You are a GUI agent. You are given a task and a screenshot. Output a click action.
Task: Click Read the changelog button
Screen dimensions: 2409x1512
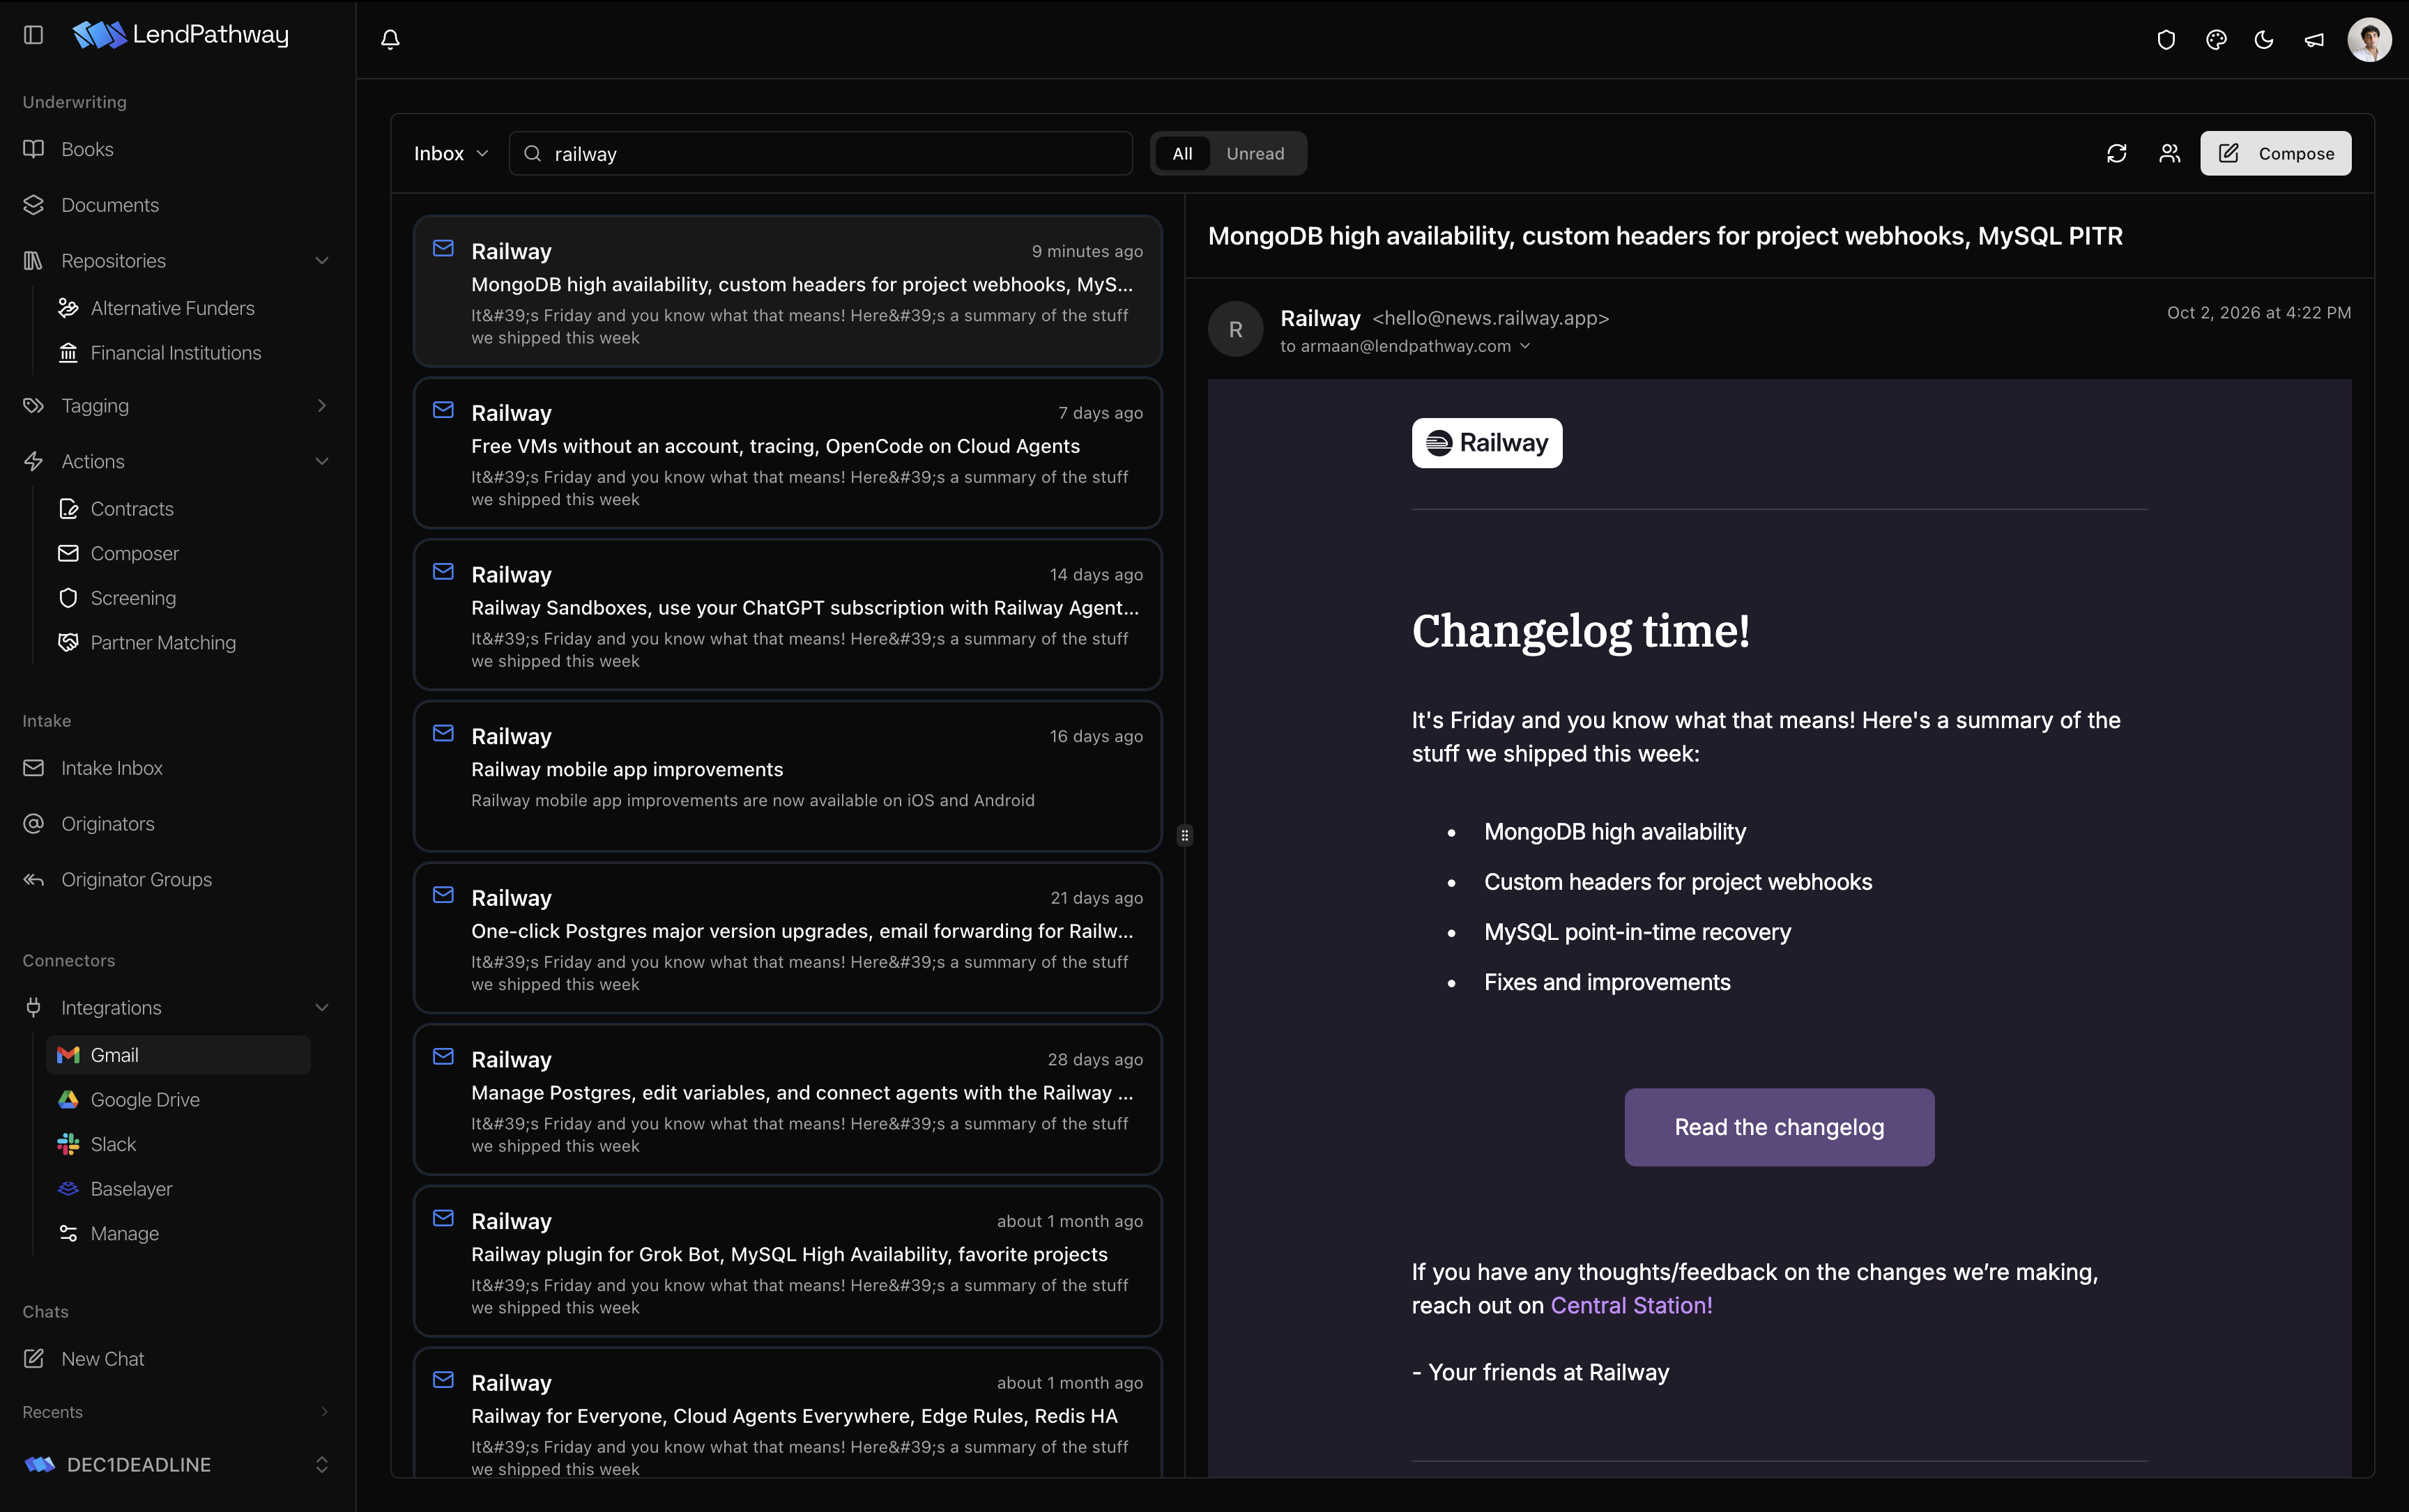[x=1779, y=1127]
